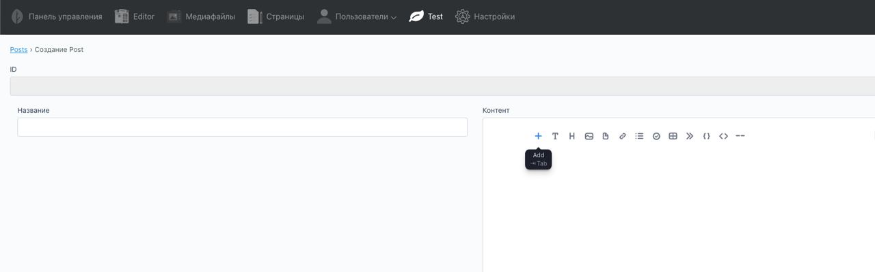875x272 pixels.
Task: Follow the Posts breadcrumb link
Action: click(18, 50)
